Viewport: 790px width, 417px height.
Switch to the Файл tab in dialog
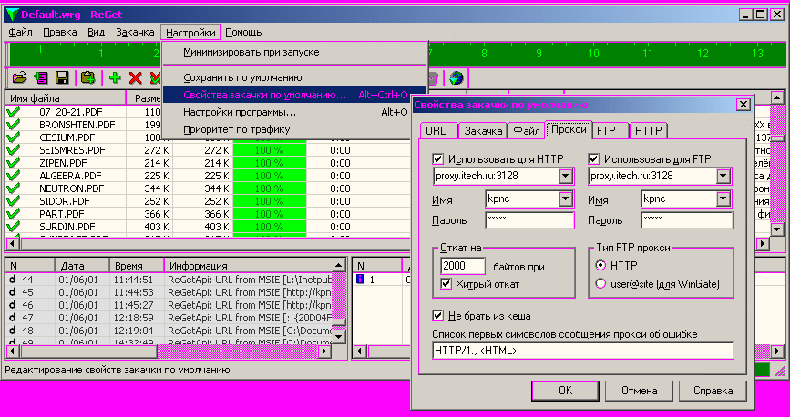click(526, 131)
